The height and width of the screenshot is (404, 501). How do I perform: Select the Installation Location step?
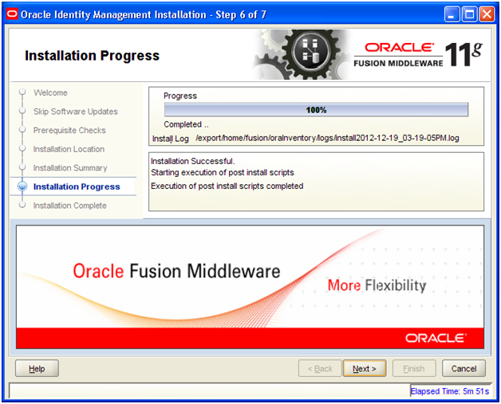click(69, 149)
